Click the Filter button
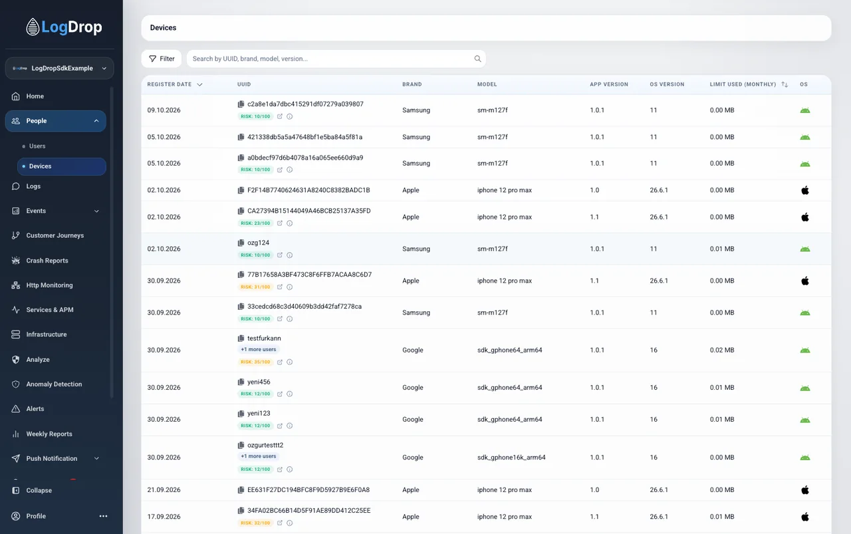This screenshot has height=534, width=851. click(162, 59)
